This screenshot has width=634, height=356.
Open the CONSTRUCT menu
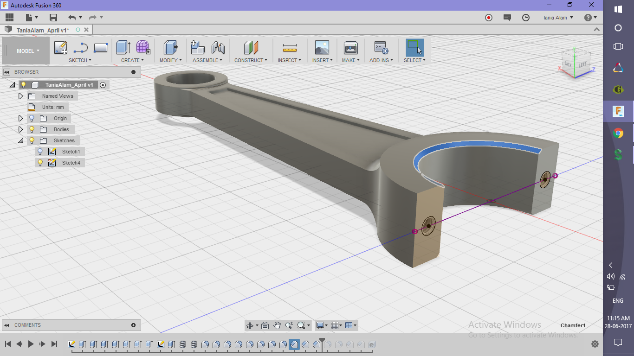251,60
